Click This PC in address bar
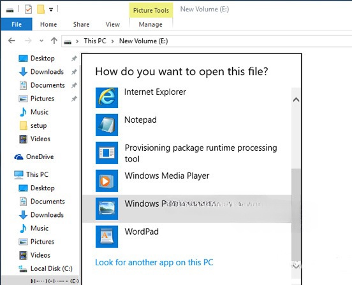Viewport: 352px width, 285px height. tap(95, 41)
